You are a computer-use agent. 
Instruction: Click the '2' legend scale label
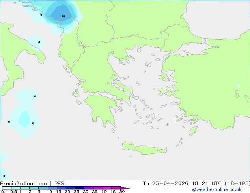[x=30, y=191]
